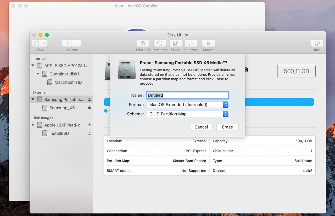Open the Format dropdown menu

(x=187, y=105)
